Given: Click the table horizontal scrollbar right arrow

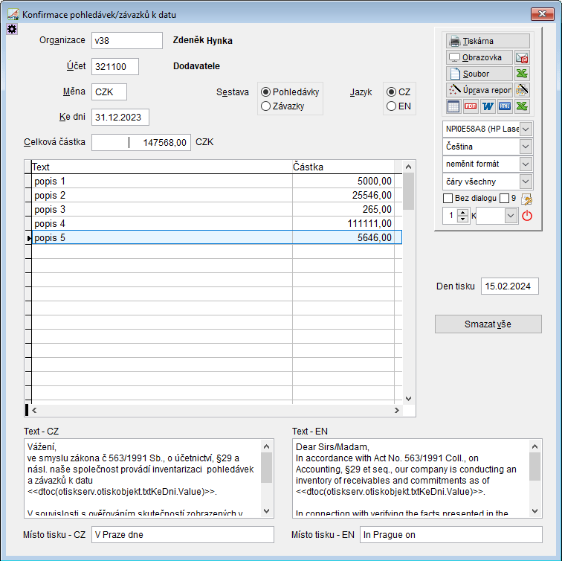Looking at the screenshot, I should pyautogui.click(x=397, y=411).
